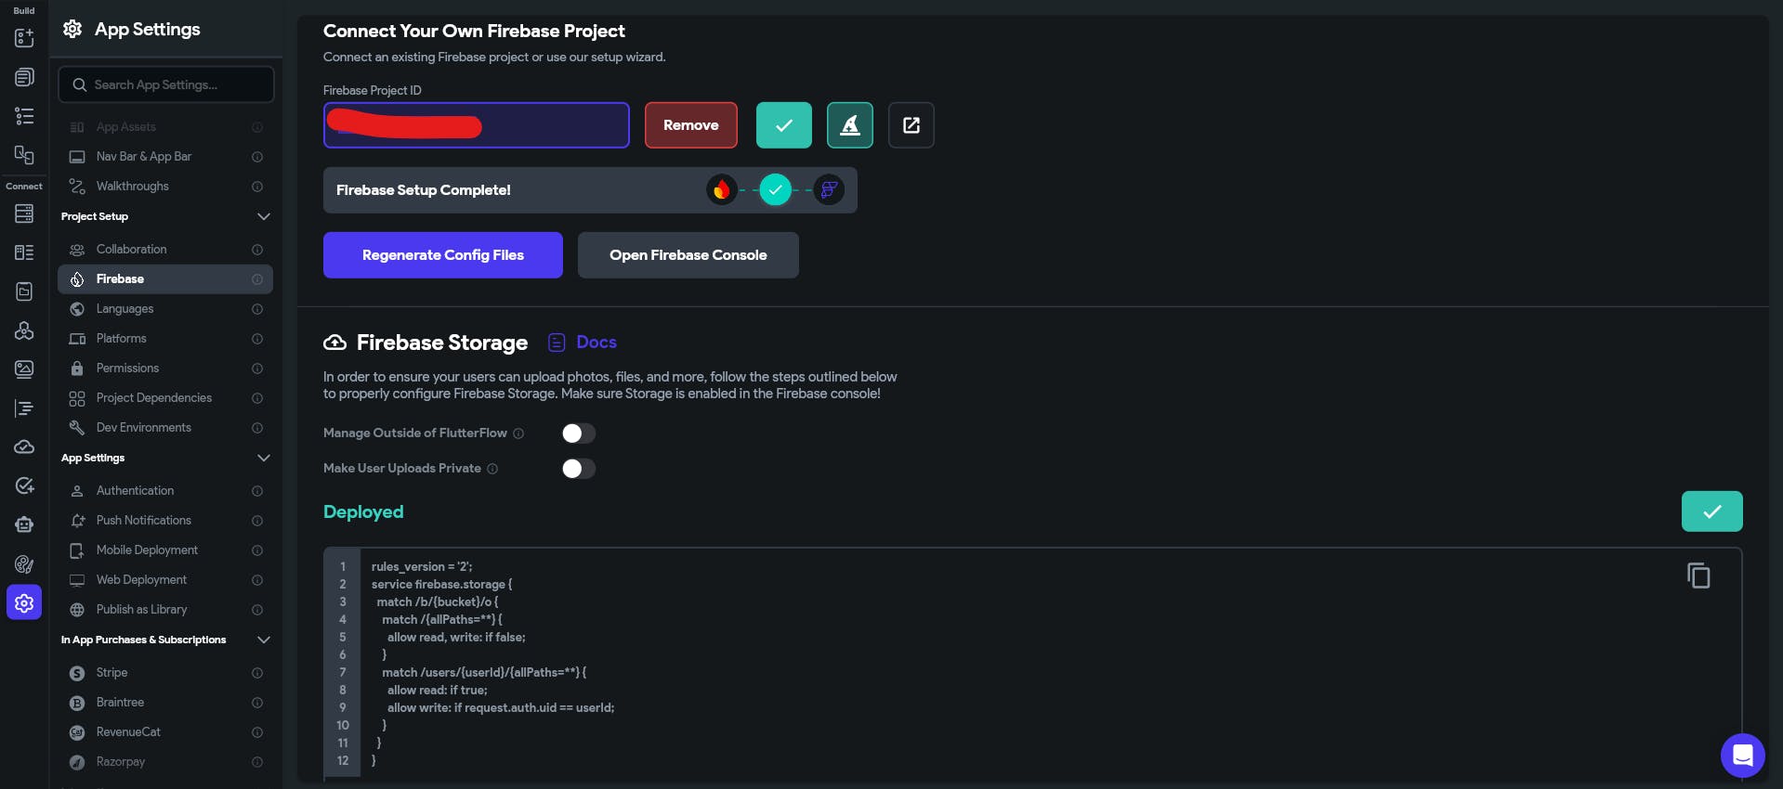
Task: Click the info icon on the Authentication row
Action: coord(257,491)
